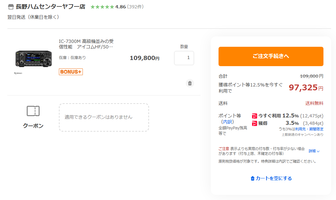Click the 109,800円 item price
The height and width of the screenshot is (200, 336).
145,58
